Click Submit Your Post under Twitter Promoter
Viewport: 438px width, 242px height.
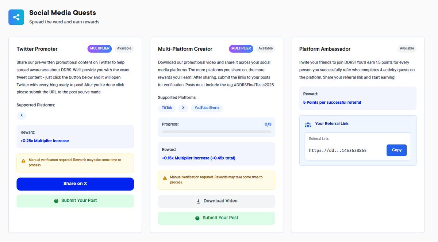[x=75, y=201]
